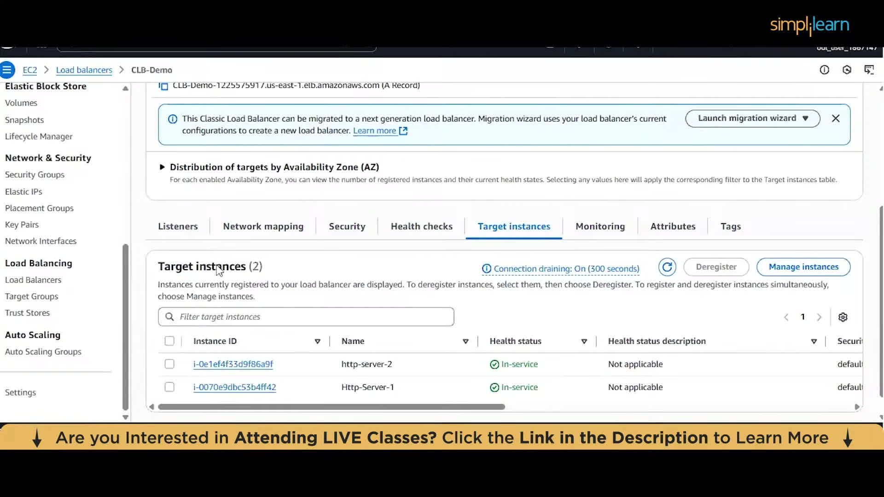Open Volumes in sidebar
This screenshot has width=884, height=497.
[x=21, y=103]
